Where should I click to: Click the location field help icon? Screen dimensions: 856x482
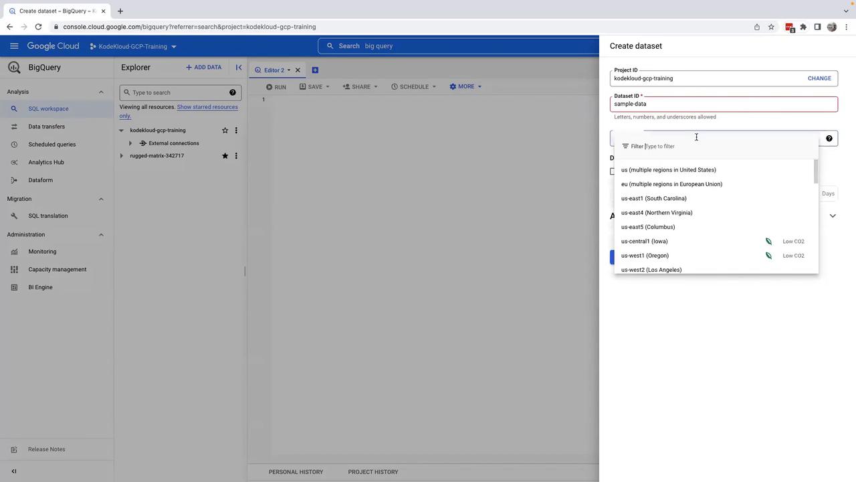[829, 139]
